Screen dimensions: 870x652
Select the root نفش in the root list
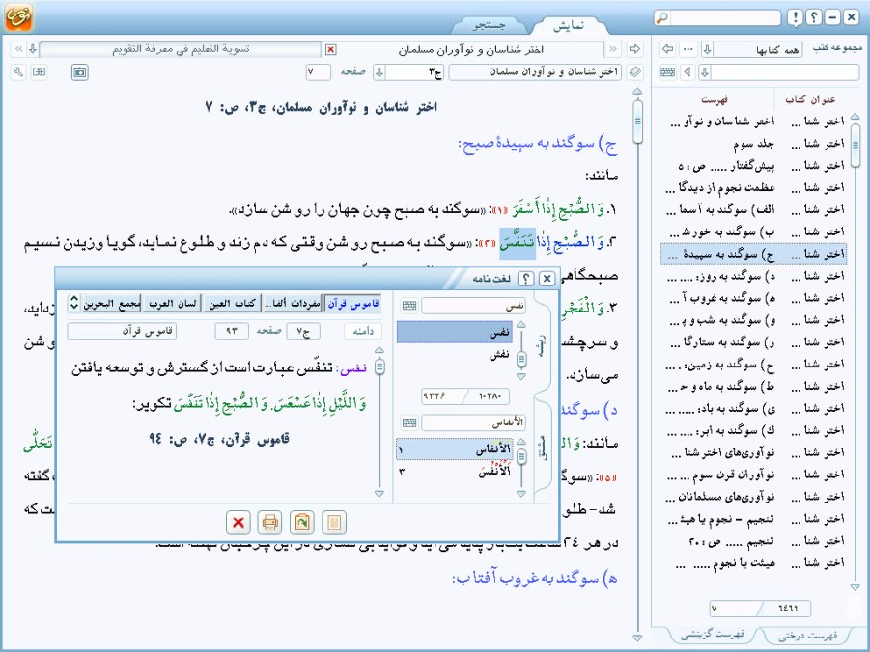[x=455, y=354]
